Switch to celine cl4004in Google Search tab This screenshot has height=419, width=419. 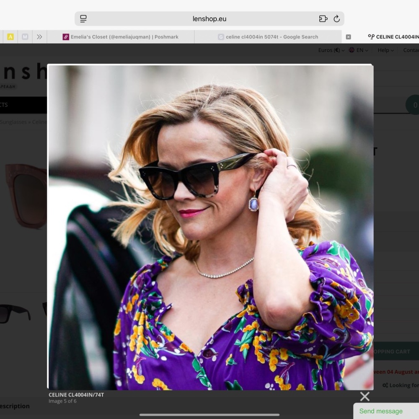coord(268,37)
